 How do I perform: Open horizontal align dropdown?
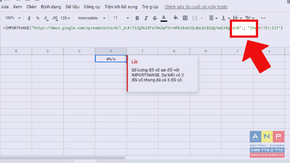[213, 18]
